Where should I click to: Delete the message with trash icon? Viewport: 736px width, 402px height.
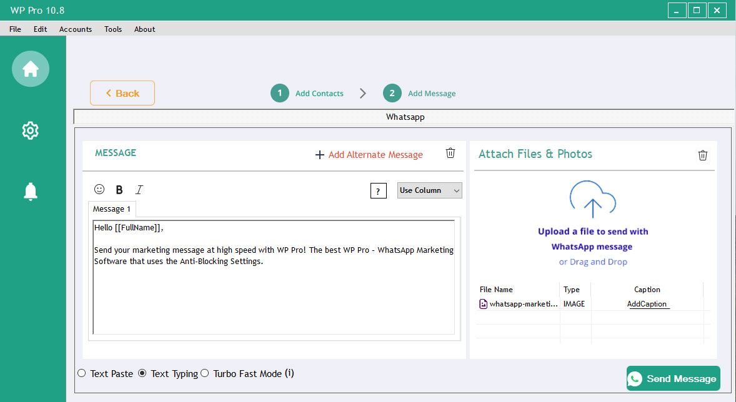coord(450,153)
